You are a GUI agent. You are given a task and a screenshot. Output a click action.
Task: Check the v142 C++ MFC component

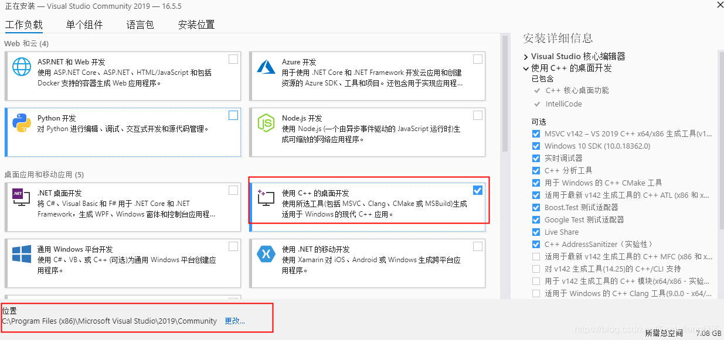tap(536, 256)
